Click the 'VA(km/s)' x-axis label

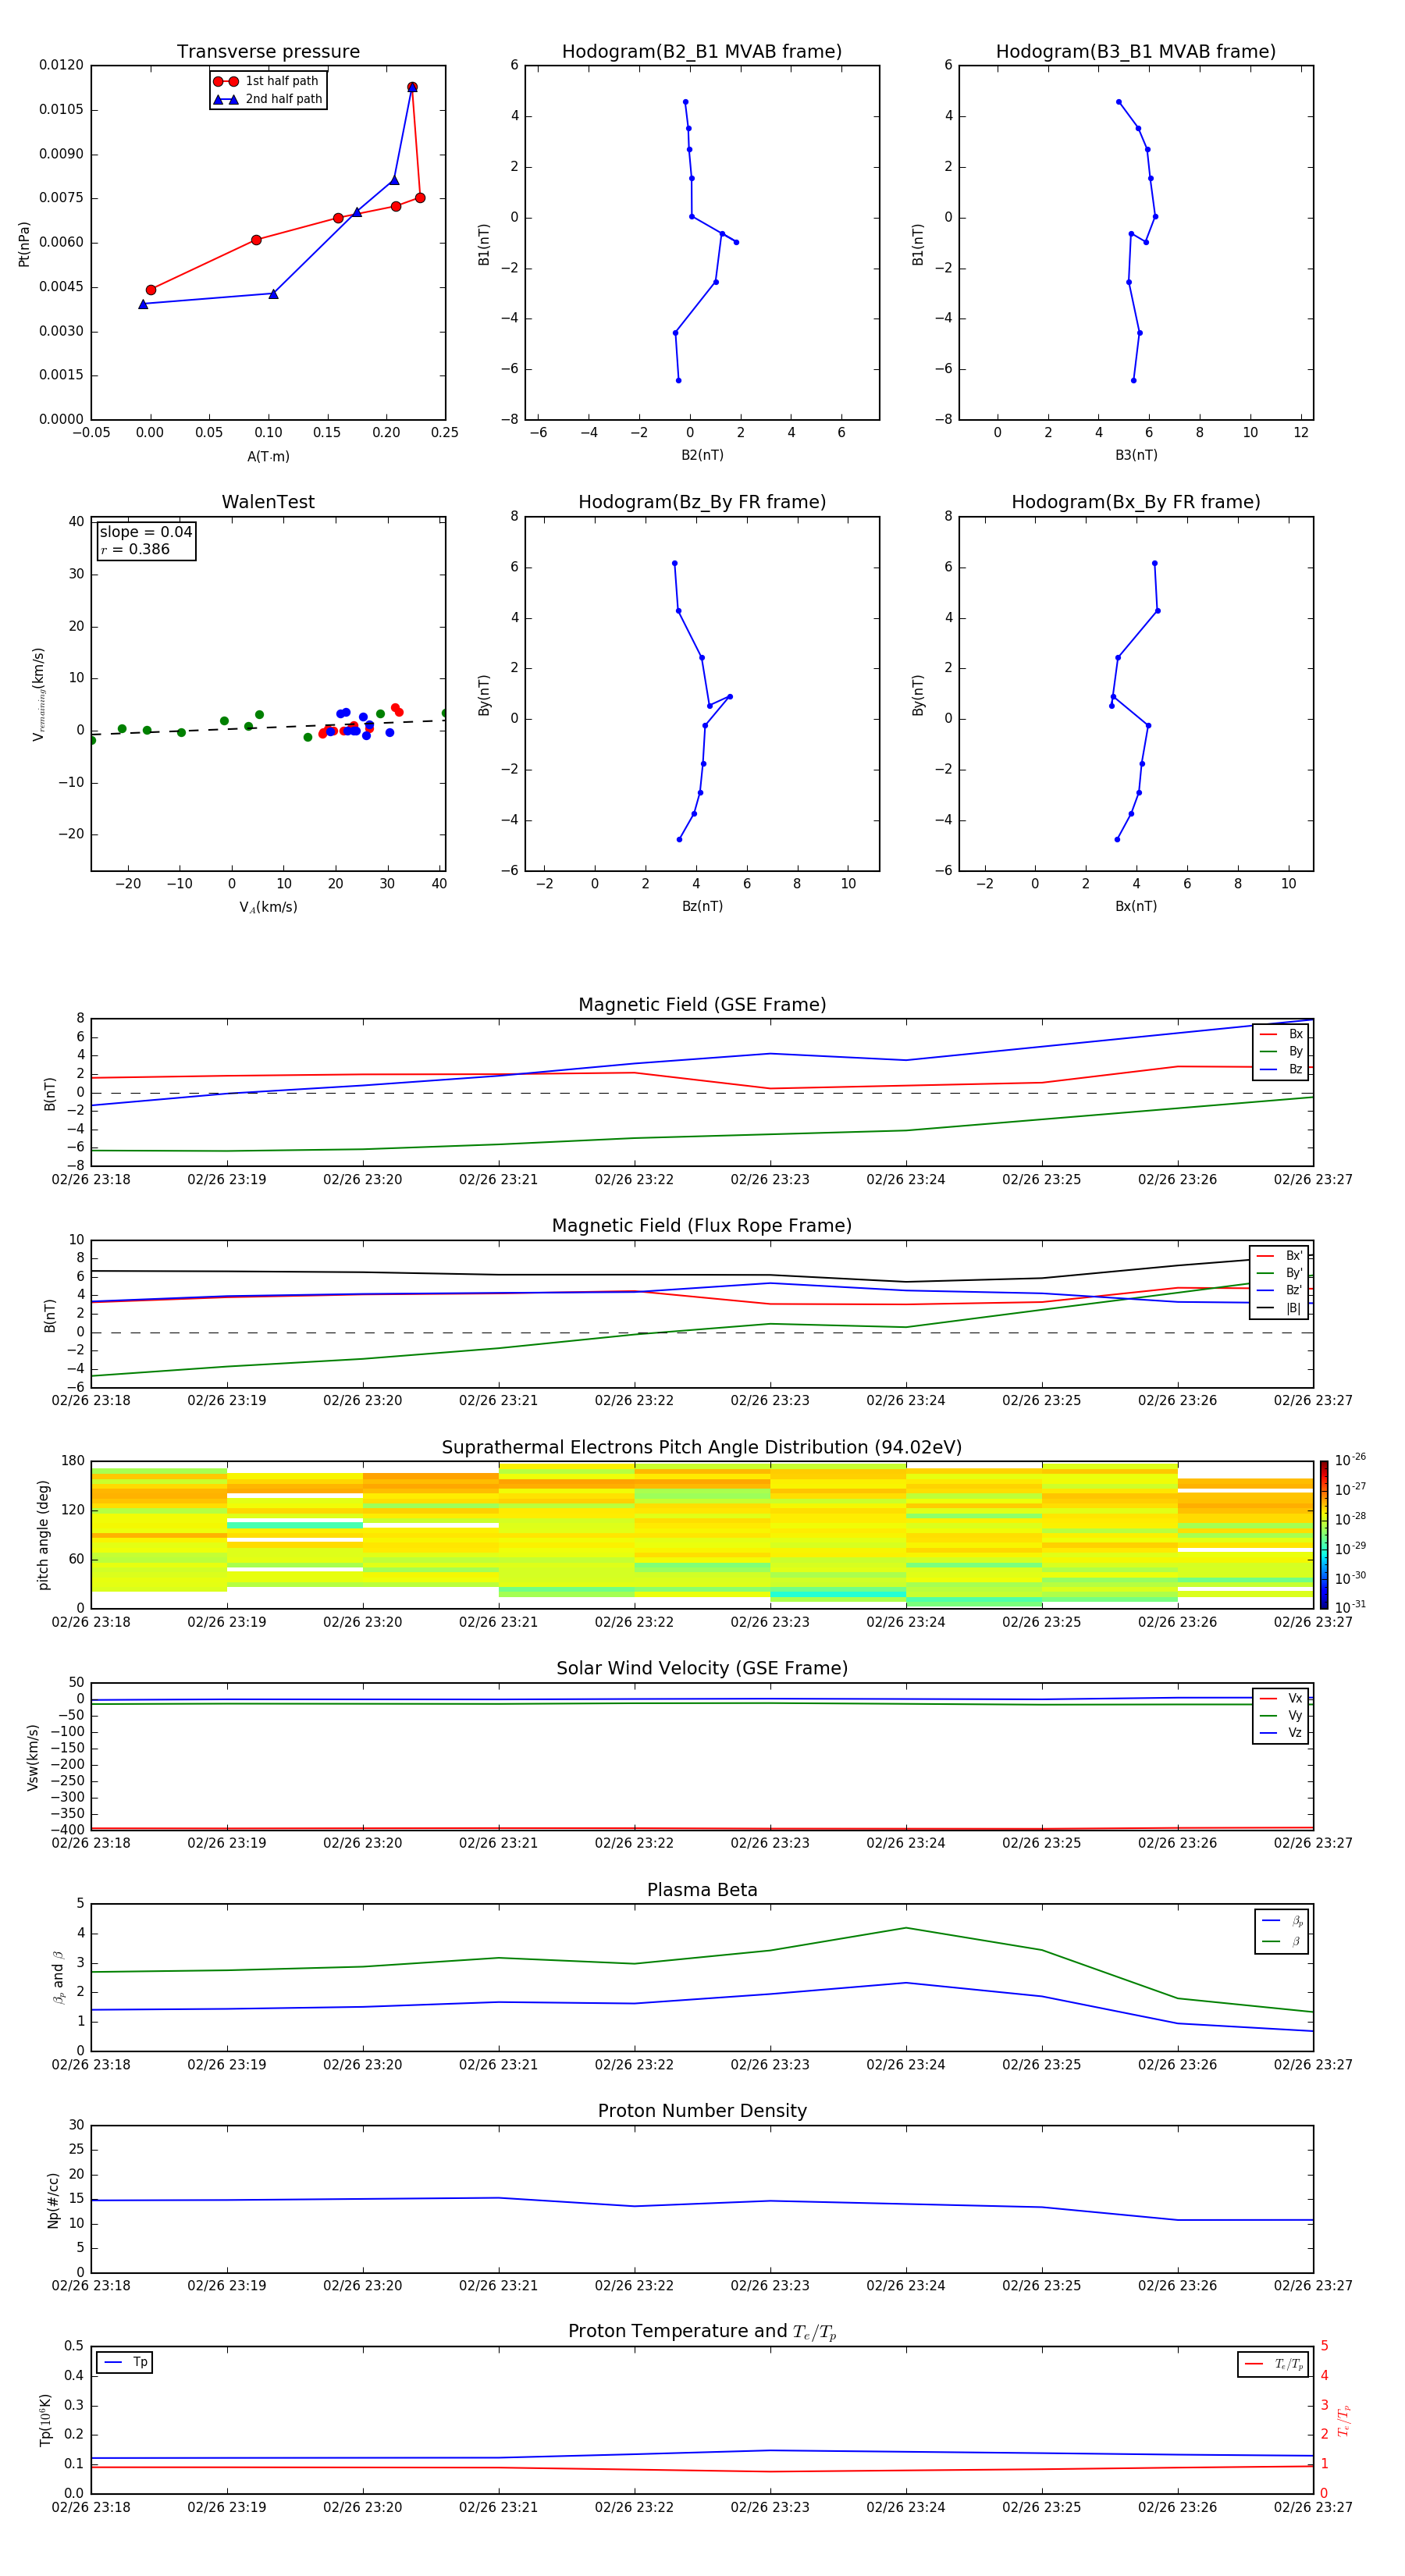pos(268,907)
